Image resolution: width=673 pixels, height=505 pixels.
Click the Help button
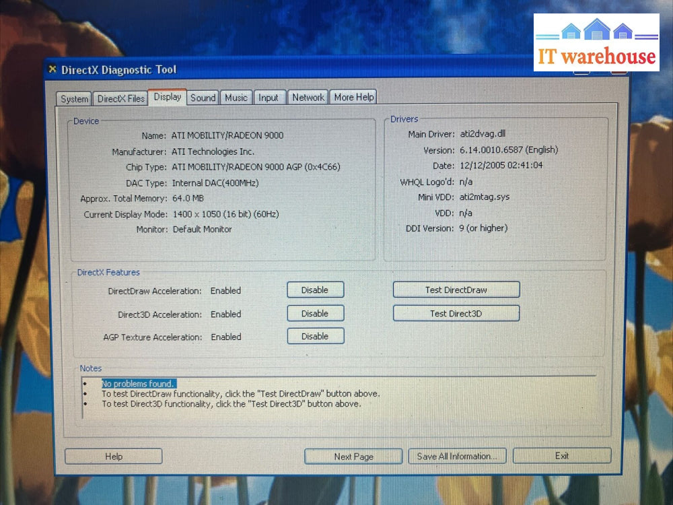[114, 457]
